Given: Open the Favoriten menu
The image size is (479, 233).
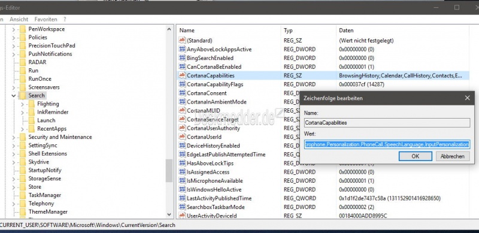Looking at the screenshot, I should tap(46, 19).
